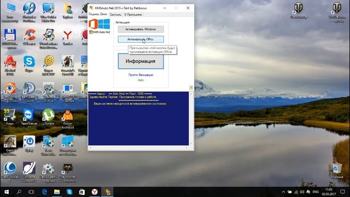The width and height of the screenshot is (350, 197).
Task: Click the green Auto link
Action: click(141, 80)
